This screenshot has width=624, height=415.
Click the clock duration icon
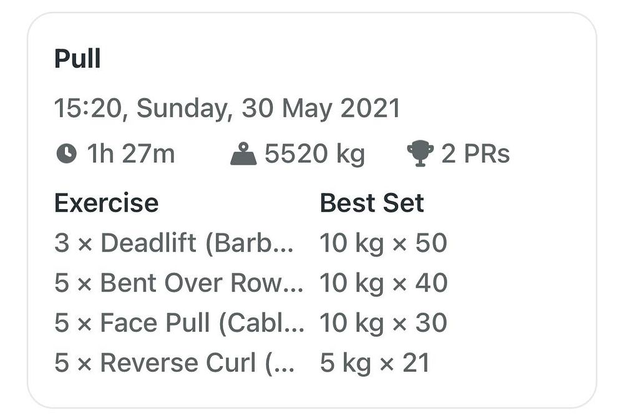67,153
